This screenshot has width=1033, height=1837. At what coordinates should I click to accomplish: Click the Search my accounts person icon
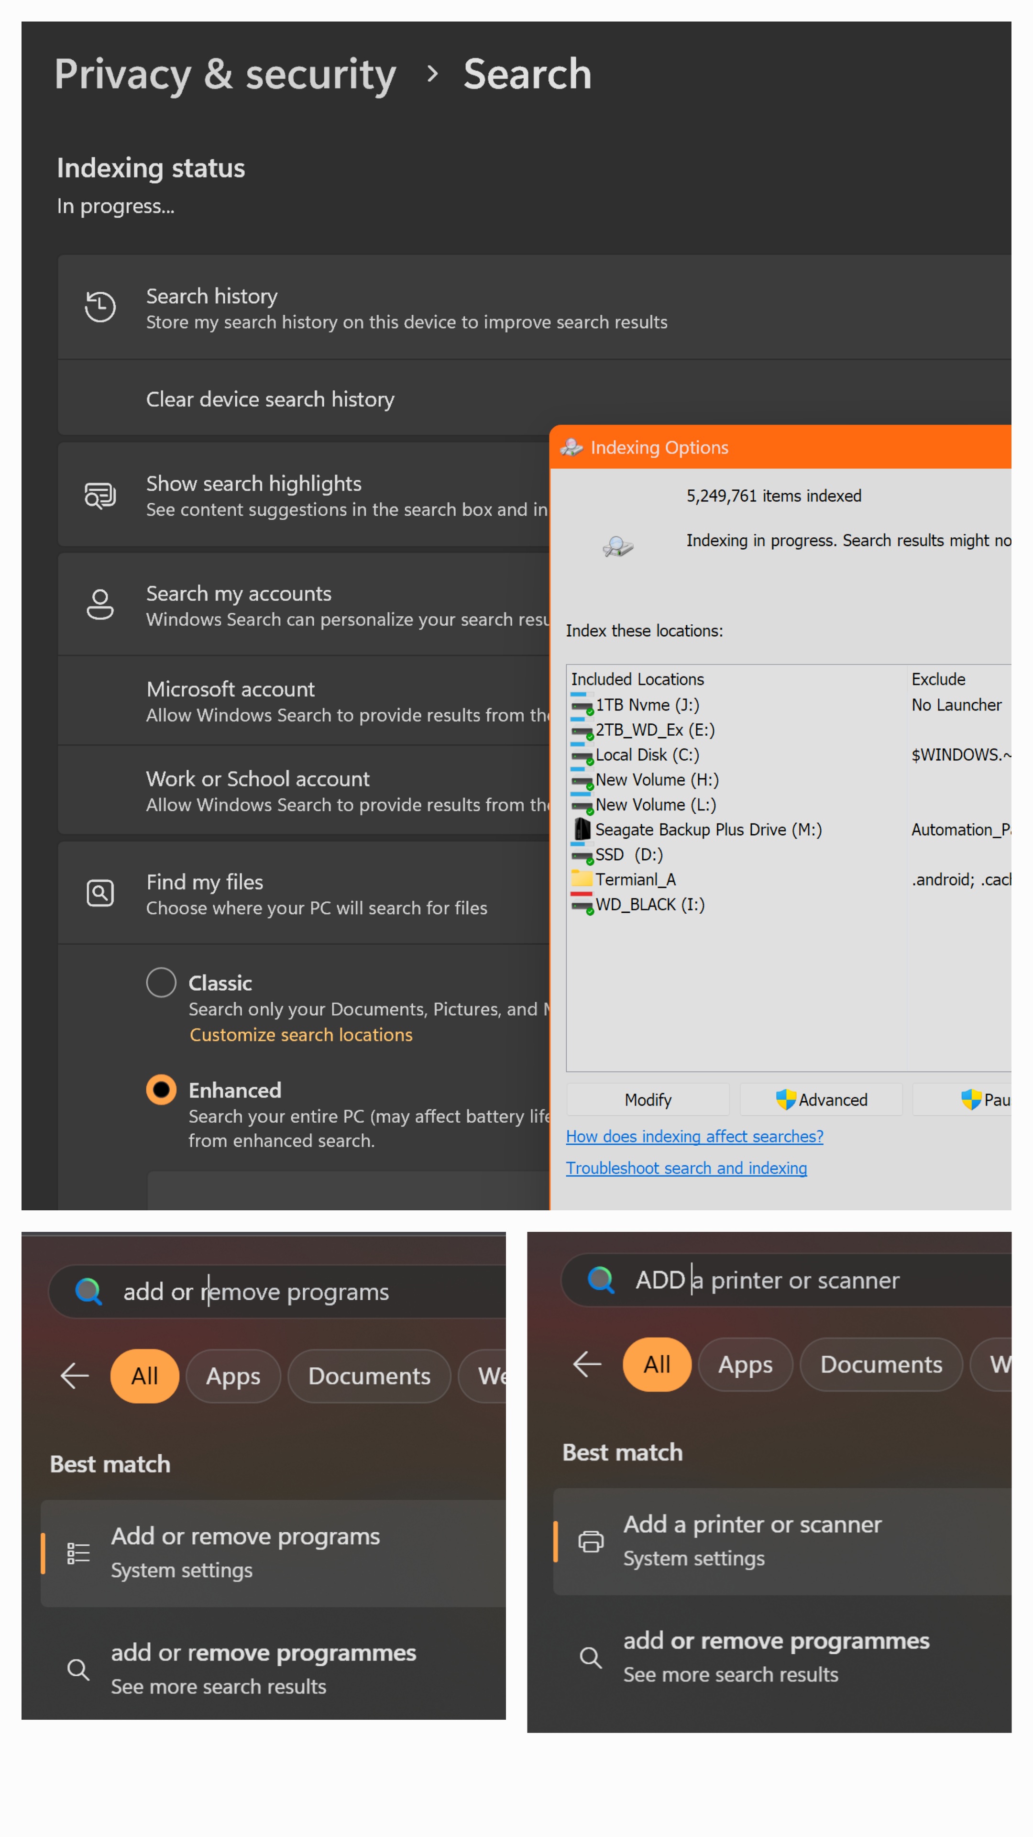[100, 605]
